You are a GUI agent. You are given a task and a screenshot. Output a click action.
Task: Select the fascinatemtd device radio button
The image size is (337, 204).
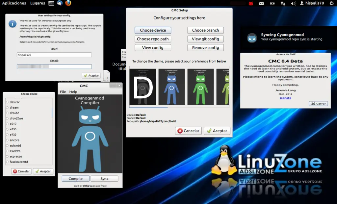[7, 162]
